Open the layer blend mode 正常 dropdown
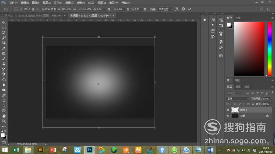 coord(238,99)
